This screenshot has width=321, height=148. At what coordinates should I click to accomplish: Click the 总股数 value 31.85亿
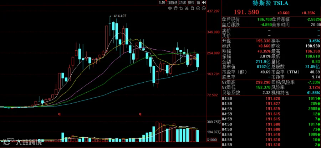coord(312,67)
